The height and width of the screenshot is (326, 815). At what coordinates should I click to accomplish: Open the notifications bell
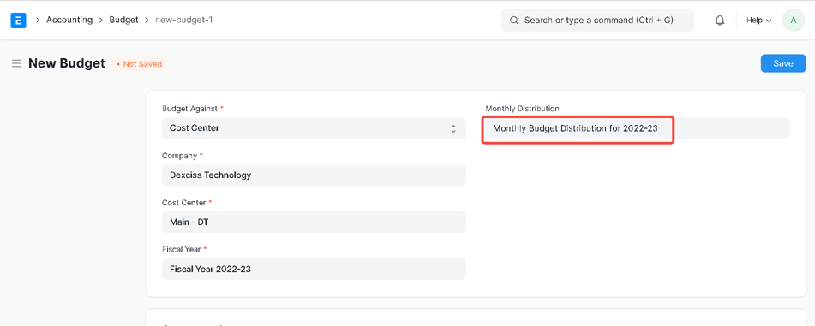coord(720,21)
